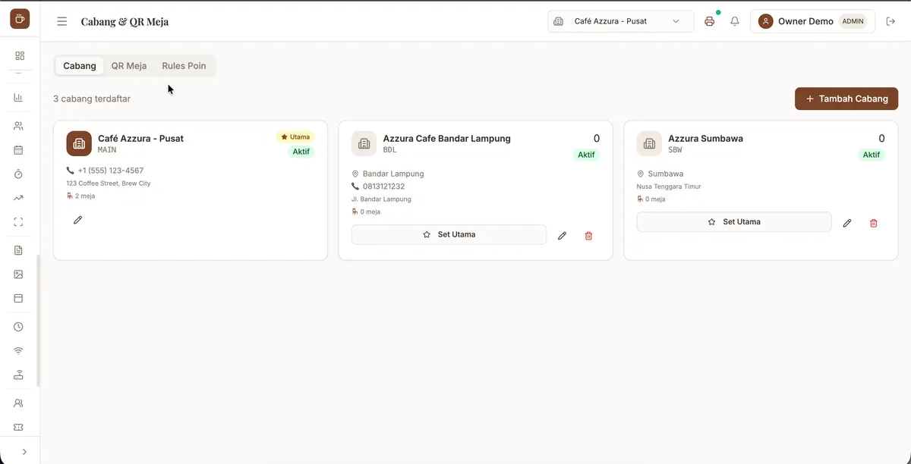911x464 pixels.
Task: Click the printer icon in the header
Action: (x=710, y=21)
